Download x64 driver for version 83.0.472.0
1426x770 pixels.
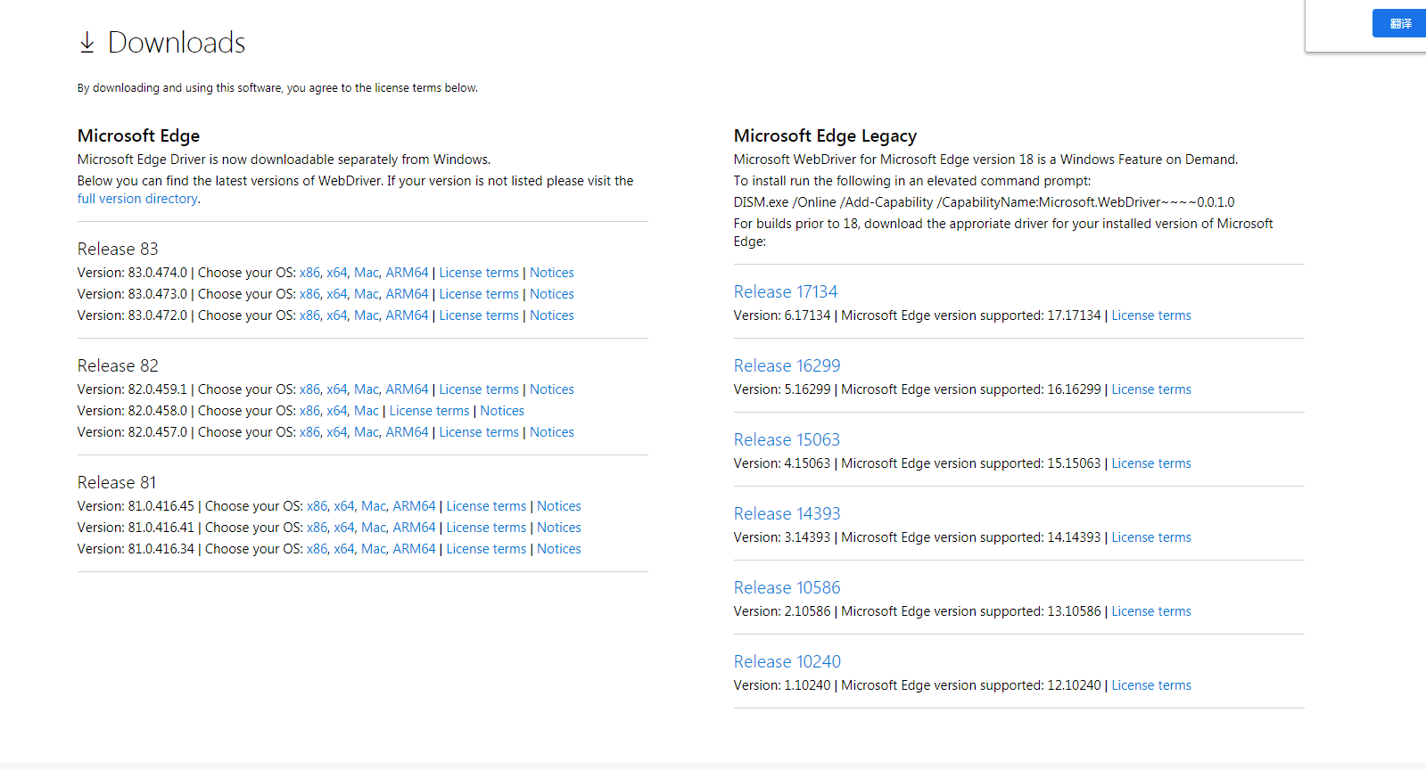pyautogui.click(x=336, y=315)
